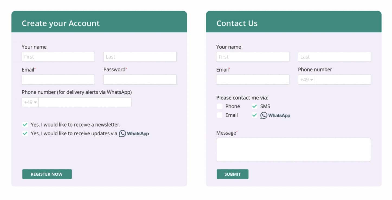
Task: Expand the country code selector in Contact Us
Action: pyautogui.click(x=306, y=79)
